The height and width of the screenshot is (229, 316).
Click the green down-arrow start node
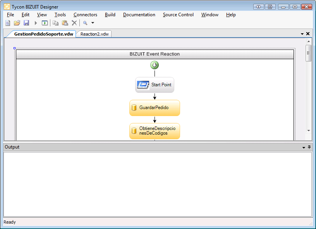coord(155,65)
